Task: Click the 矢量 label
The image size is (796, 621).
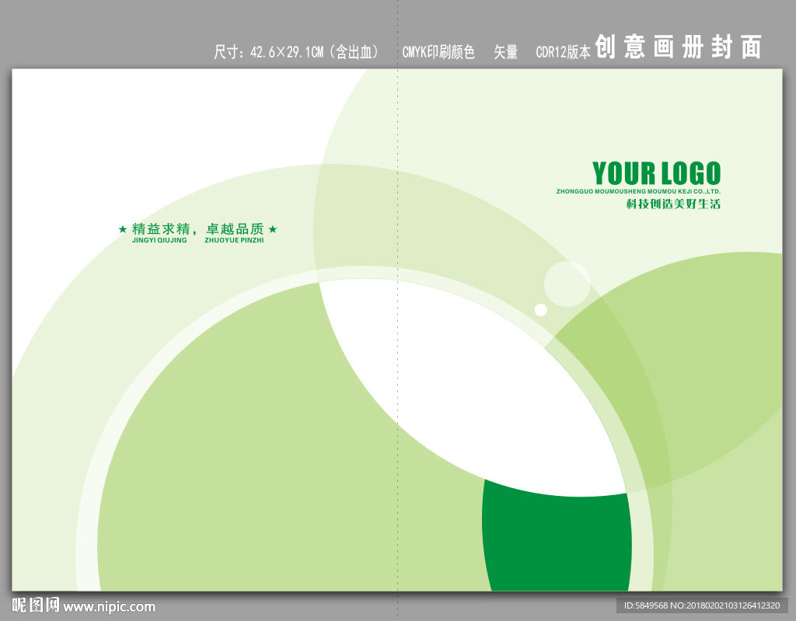Action: (505, 52)
